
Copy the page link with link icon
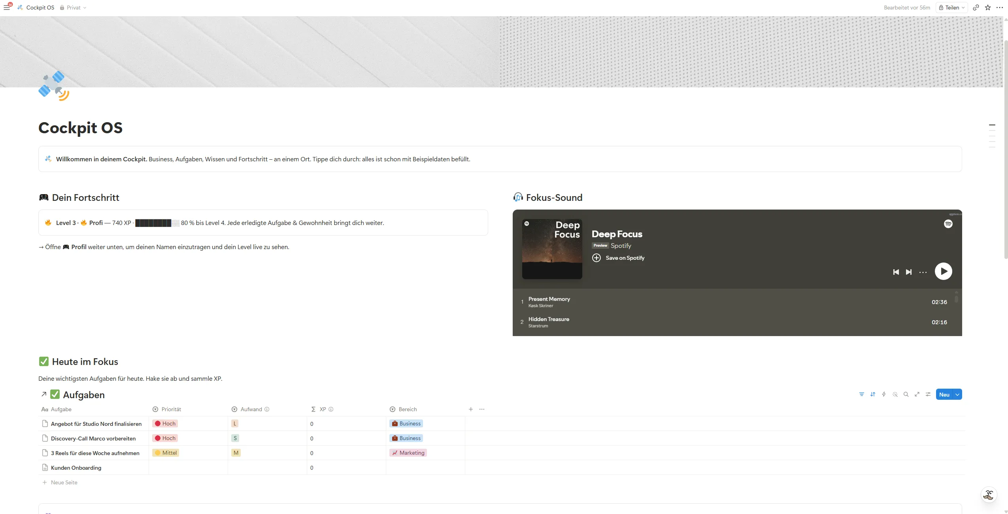point(976,8)
